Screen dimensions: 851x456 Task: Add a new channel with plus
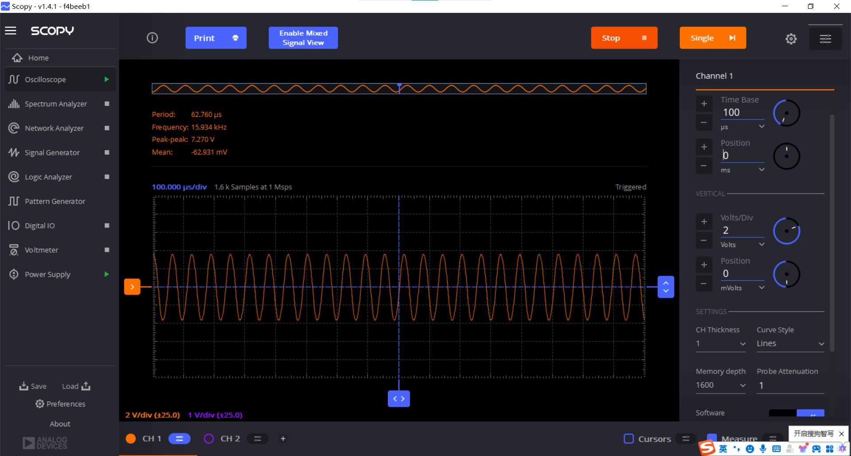coord(283,439)
